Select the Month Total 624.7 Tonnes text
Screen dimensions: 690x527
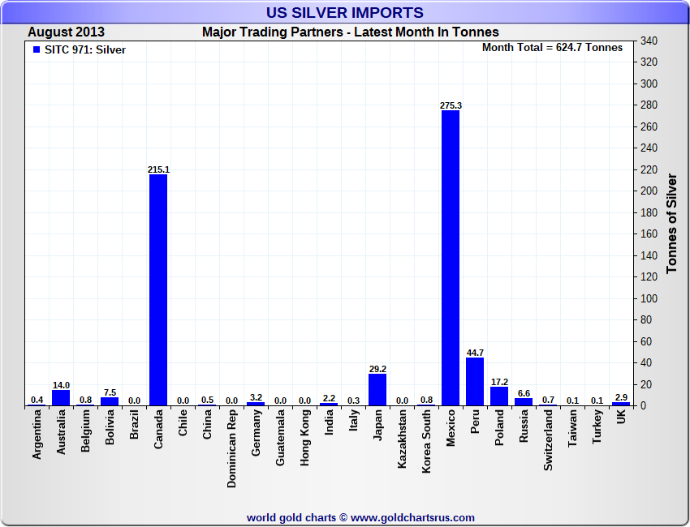point(552,47)
